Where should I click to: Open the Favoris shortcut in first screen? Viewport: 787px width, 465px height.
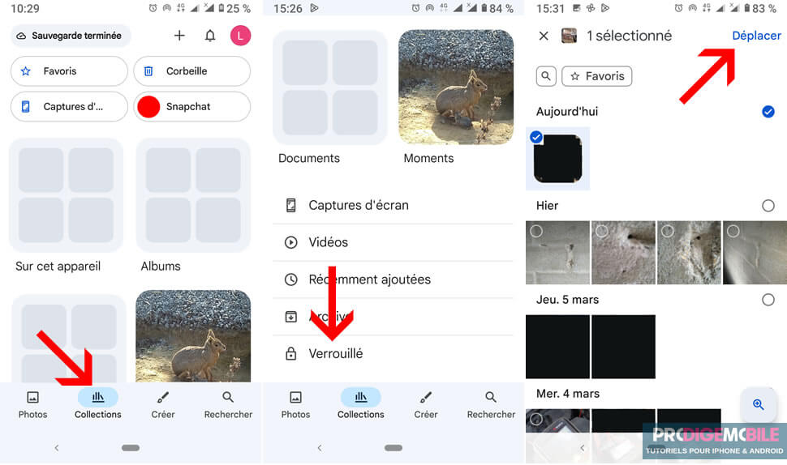[x=69, y=71]
